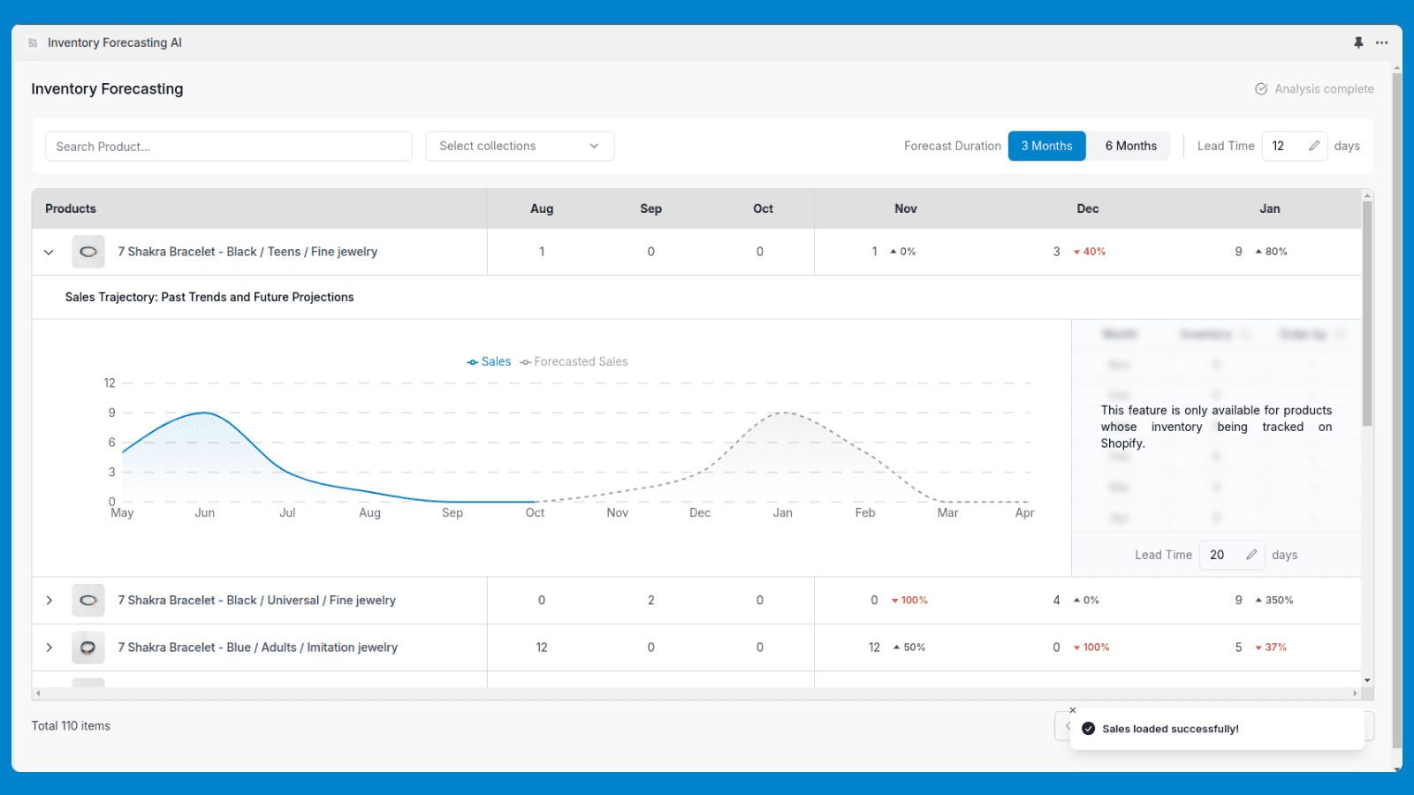This screenshot has height=795, width=1414.
Task: Click the table's vertical scrollbar thumb
Action: tap(1367, 314)
